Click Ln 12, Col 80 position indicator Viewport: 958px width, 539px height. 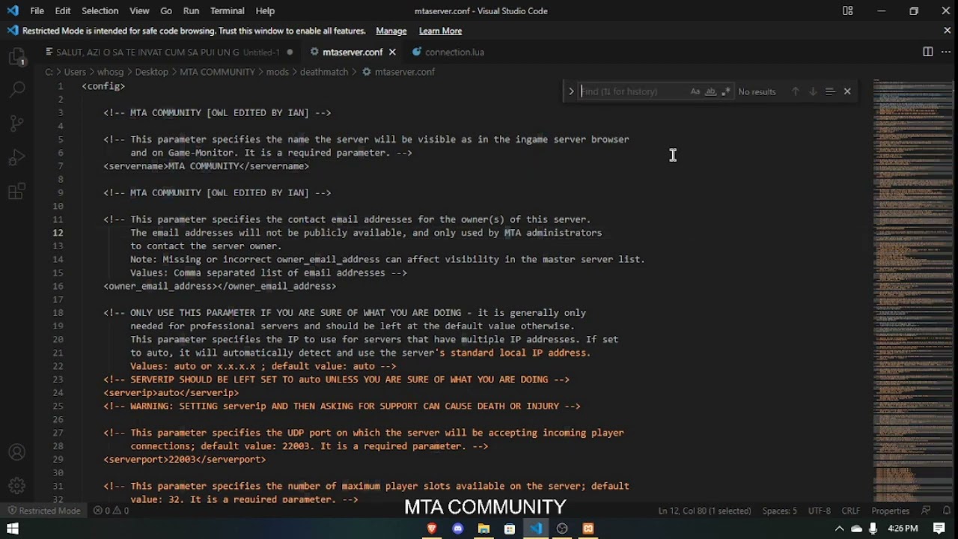704,511
